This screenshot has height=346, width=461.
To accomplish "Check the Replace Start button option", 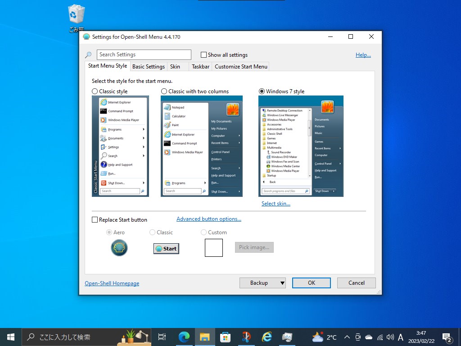I will (x=95, y=220).
